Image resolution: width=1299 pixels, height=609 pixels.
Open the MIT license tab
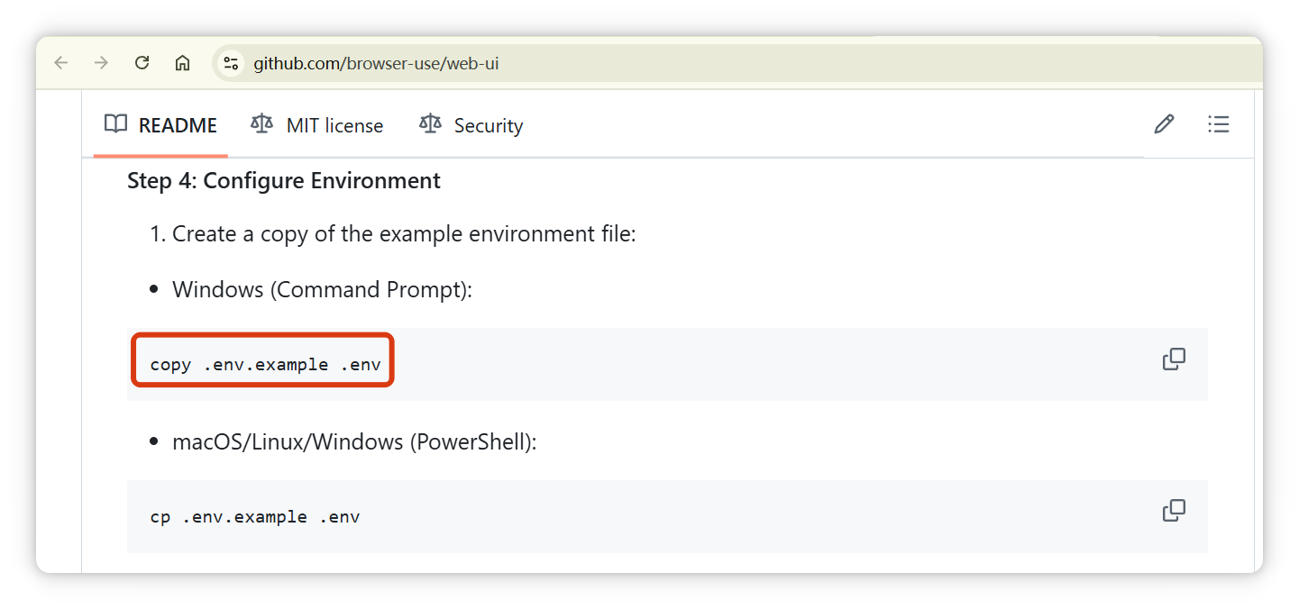coord(316,125)
